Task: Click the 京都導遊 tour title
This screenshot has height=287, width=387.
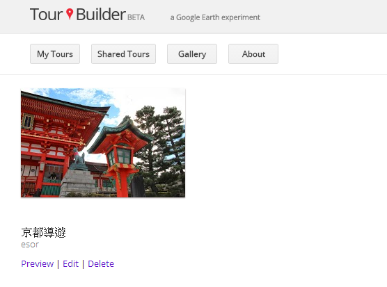Action: 43,233
